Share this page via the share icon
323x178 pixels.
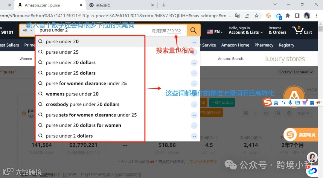coord(247,16)
